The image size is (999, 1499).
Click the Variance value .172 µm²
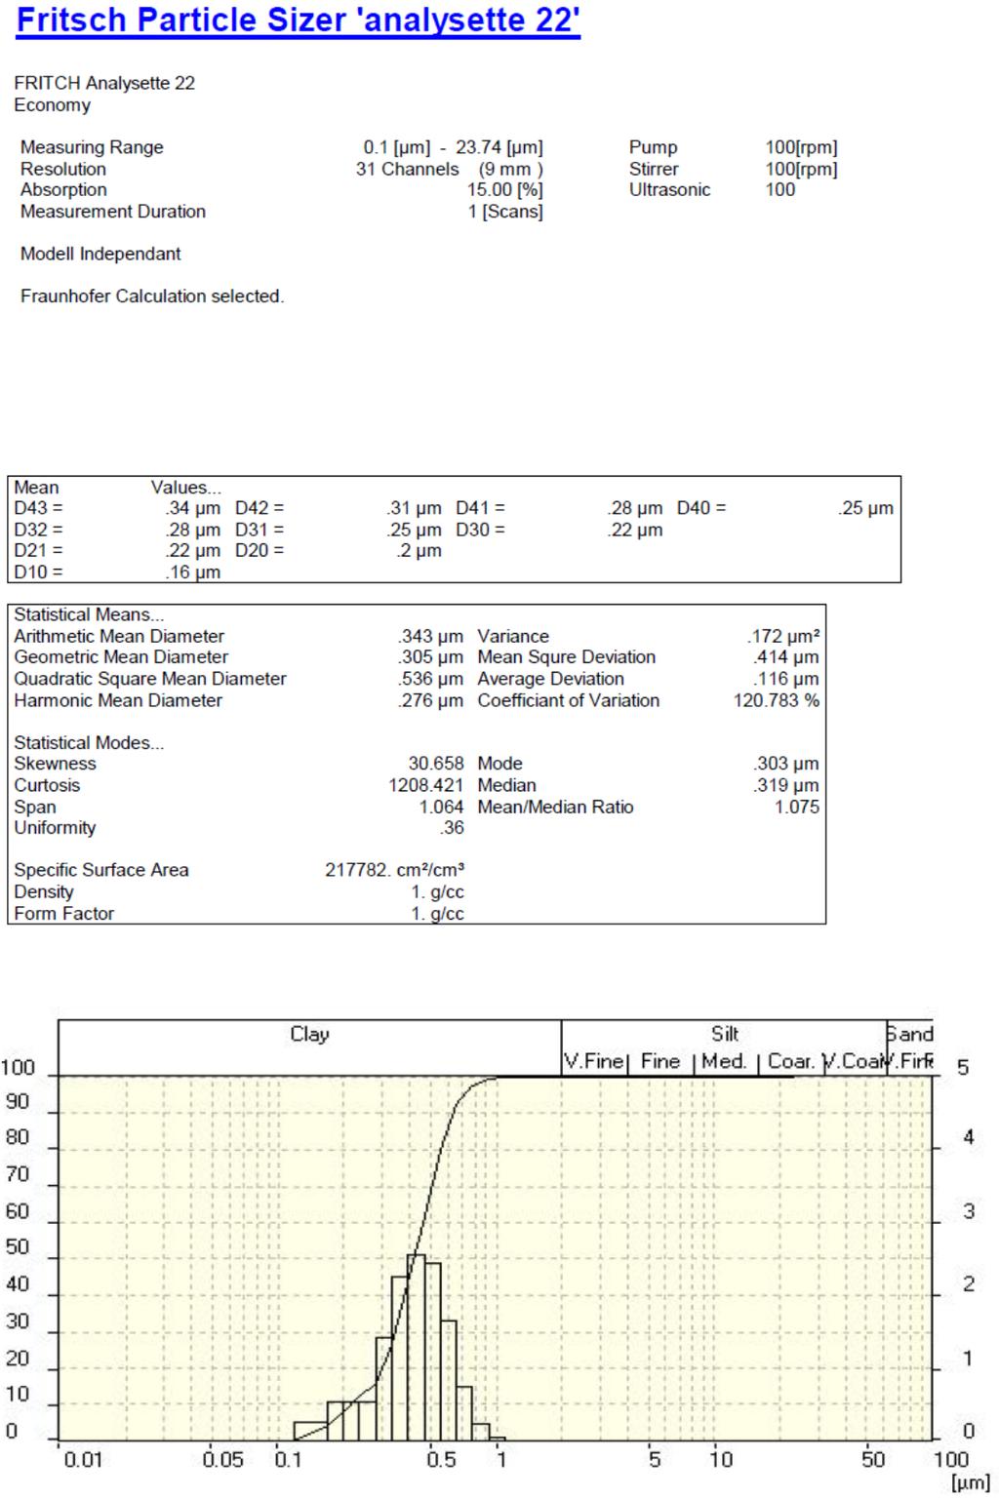(x=783, y=636)
